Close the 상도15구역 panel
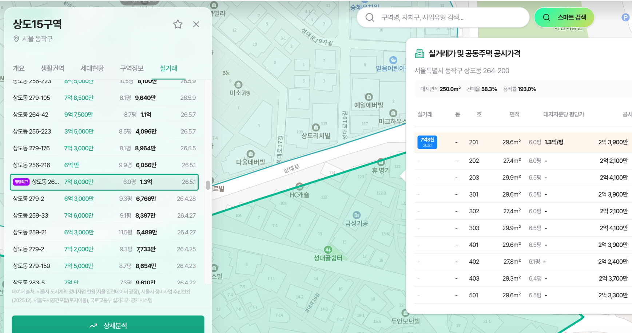Image resolution: width=632 pixels, height=333 pixels. pyautogui.click(x=196, y=24)
